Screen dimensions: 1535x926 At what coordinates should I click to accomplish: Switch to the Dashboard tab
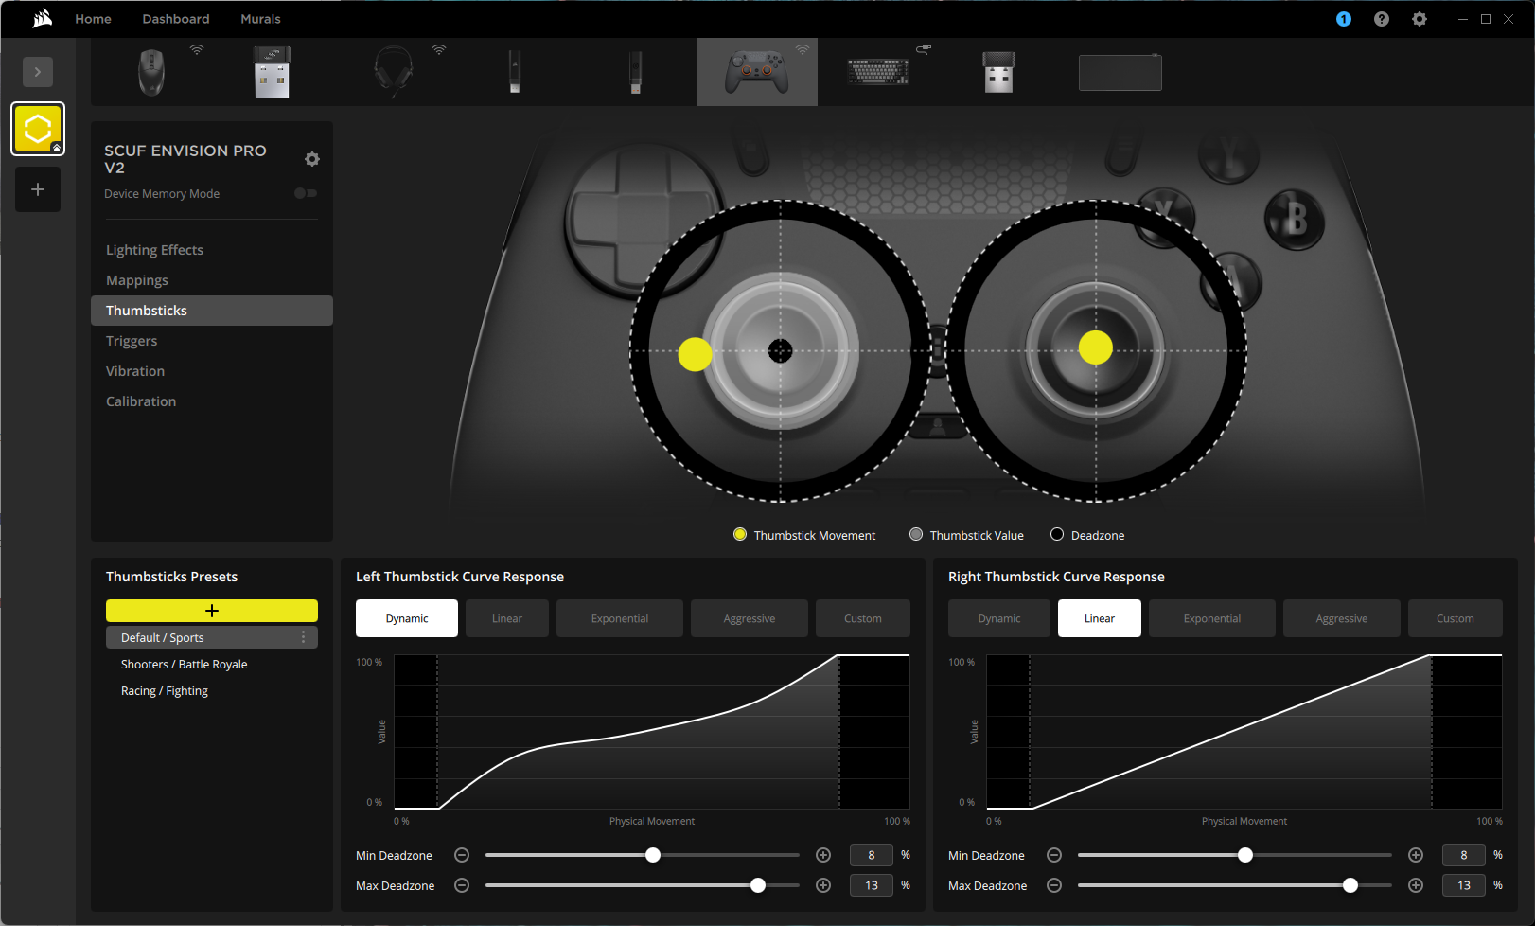(176, 19)
